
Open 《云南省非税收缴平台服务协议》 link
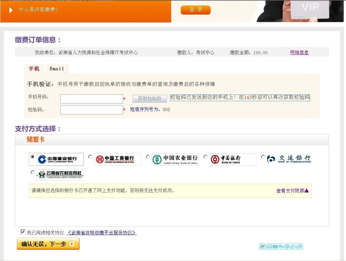[102, 233]
